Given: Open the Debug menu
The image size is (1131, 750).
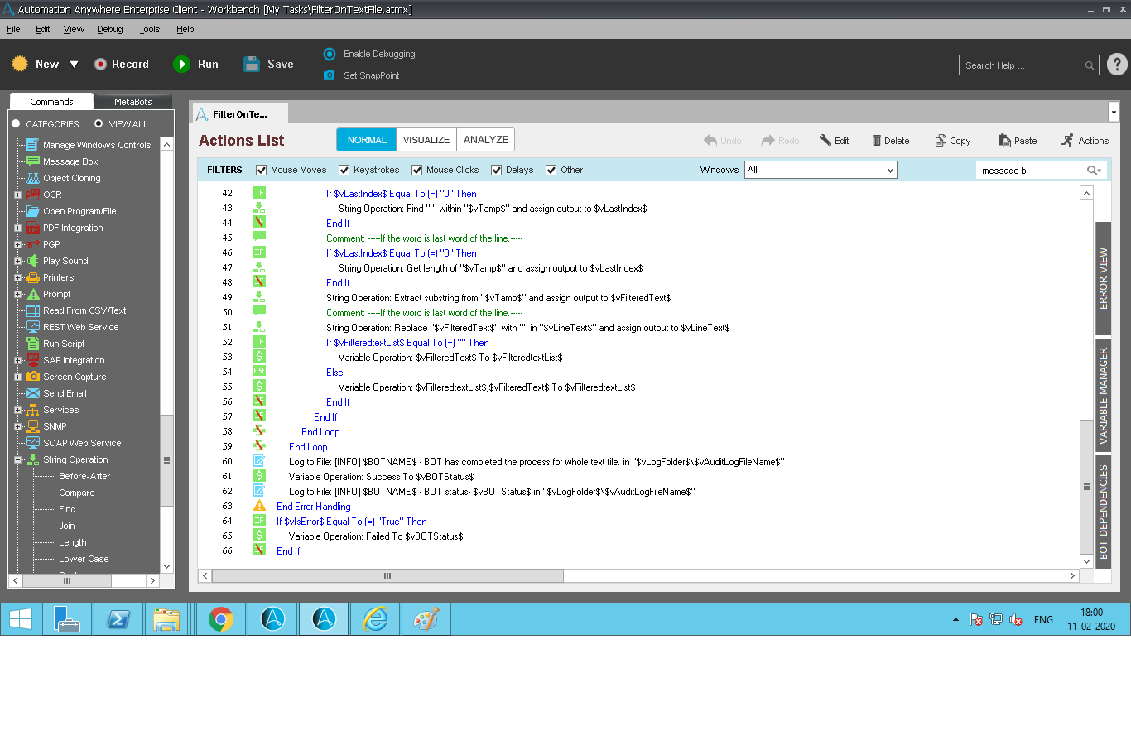Looking at the screenshot, I should (109, 29).
